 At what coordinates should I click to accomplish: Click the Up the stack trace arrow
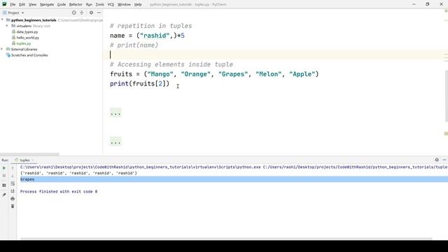(x=13, y=168)
